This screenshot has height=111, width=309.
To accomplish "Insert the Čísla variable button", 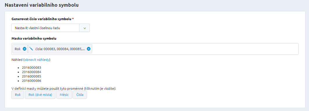I will click(x=80, y=95).
